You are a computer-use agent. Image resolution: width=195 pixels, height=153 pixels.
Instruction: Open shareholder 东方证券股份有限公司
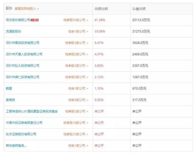pos(21,134)
